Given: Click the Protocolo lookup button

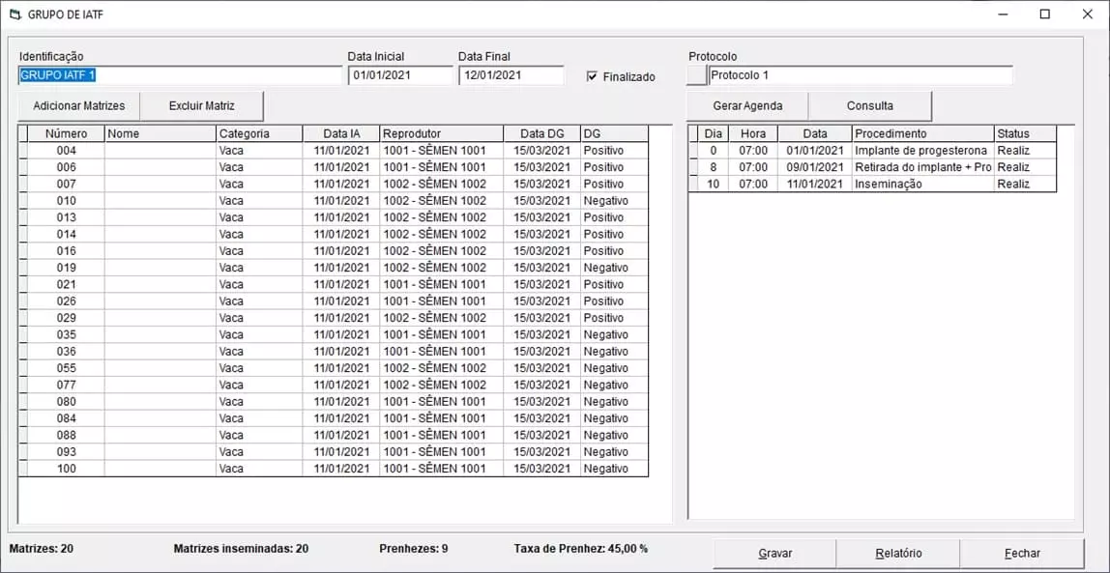Looking at the screenshot, I should pyautogui.click(x=696, y=75).
